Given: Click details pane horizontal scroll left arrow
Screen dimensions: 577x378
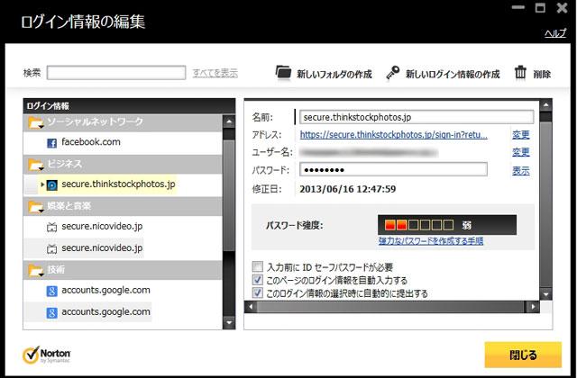Looking at the screenshot, I should 251,307.
